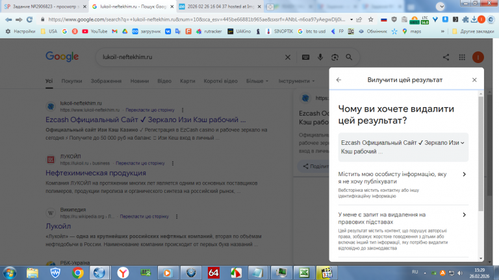Choose 'У мене є запит на видалення' option
499x280 pixels.
tap(403, 231)
